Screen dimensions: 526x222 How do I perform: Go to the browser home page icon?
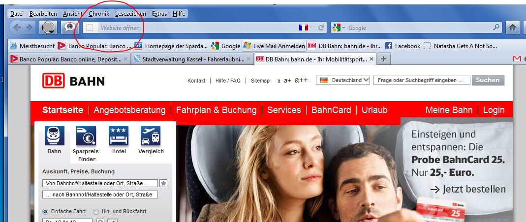point(513,28)
